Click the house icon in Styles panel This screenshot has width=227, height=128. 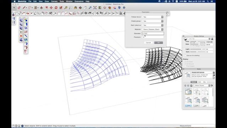pyautogui.click(x=191, y=86)
